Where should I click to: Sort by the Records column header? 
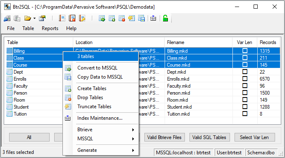[x=268, y=42]
